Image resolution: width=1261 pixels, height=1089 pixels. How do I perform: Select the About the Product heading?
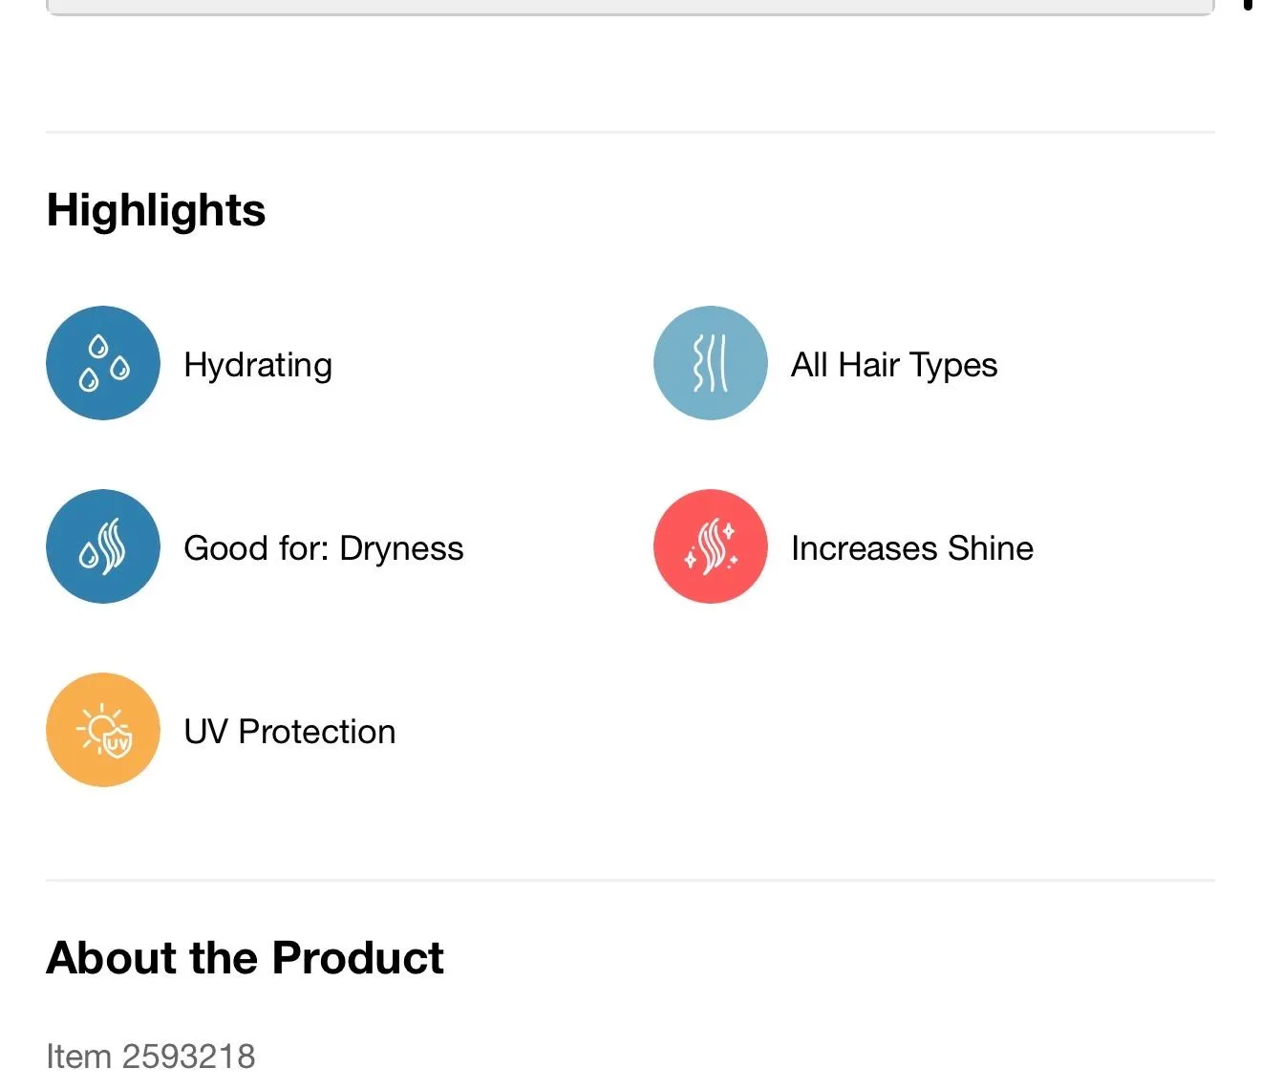pyautogui.click(x=246, y=957)
